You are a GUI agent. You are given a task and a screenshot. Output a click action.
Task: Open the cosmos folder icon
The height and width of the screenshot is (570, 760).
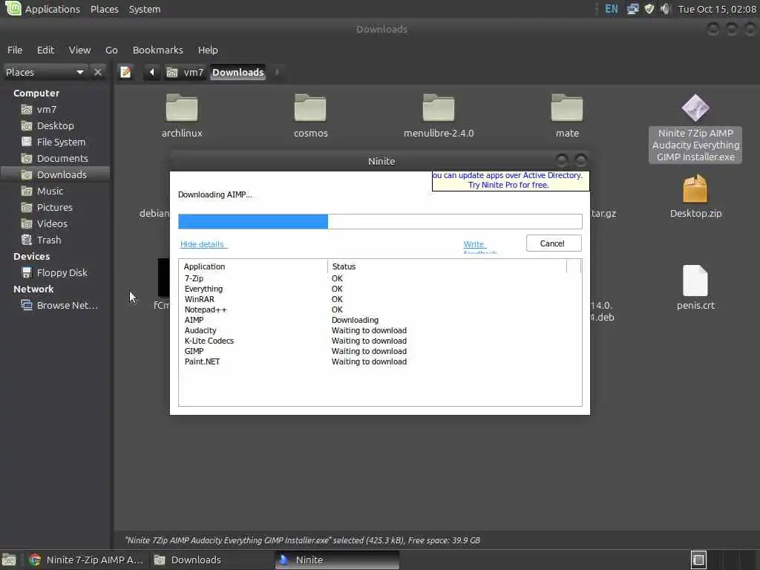click(x=310, y=108)
